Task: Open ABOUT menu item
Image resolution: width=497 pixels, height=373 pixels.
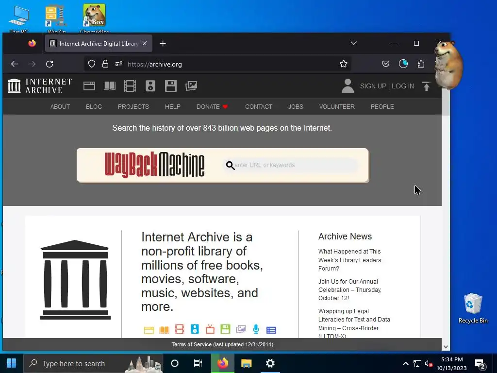Action: 60,106
